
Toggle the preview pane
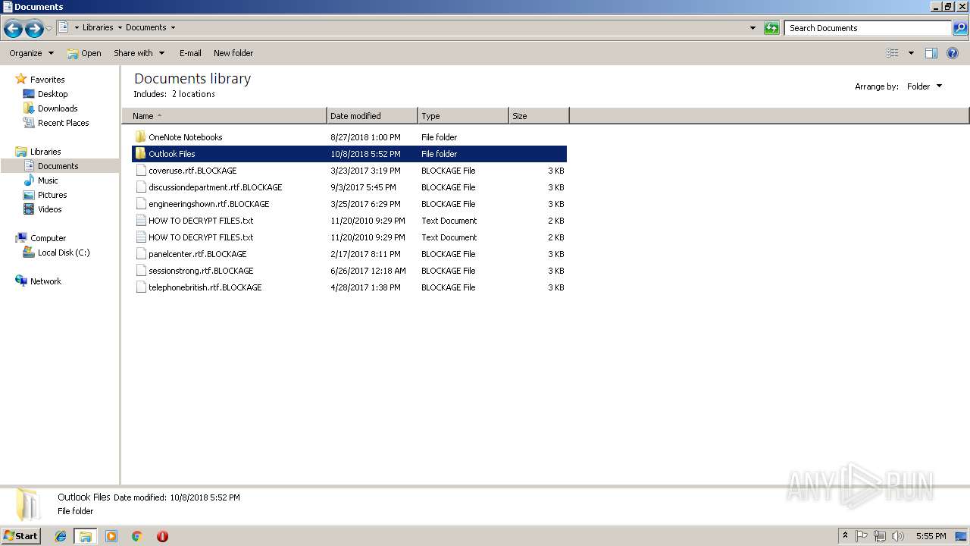tap(931, 53)
